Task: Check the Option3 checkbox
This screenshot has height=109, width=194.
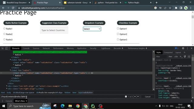Action: [x=118, y=39]
